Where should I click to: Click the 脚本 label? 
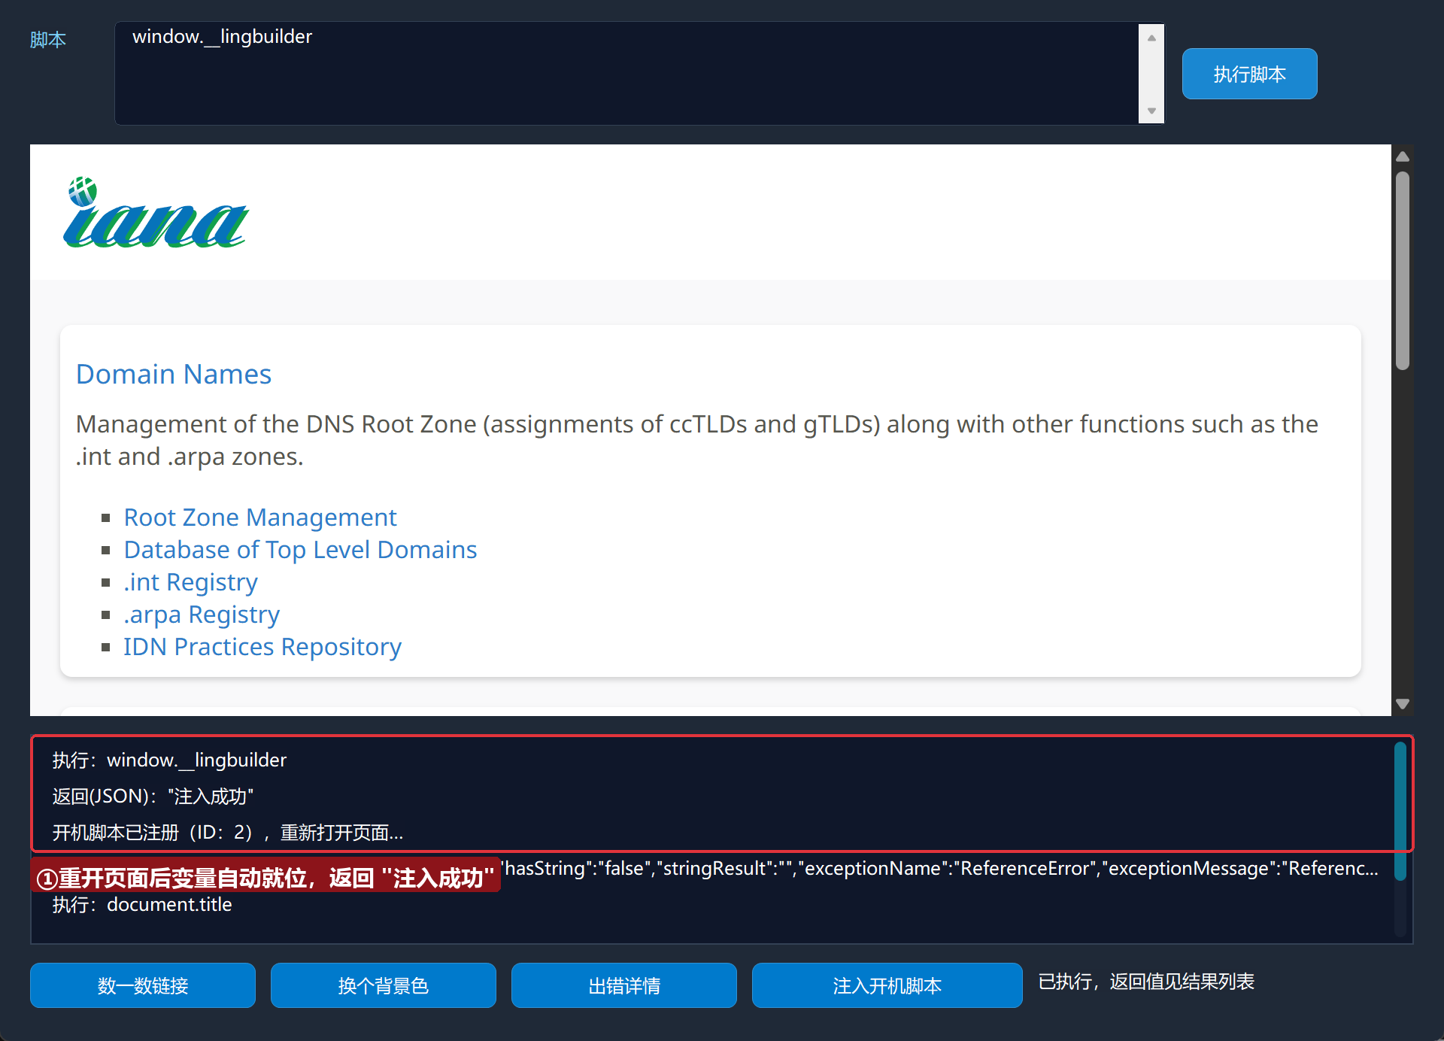click(x=48, y=39)
